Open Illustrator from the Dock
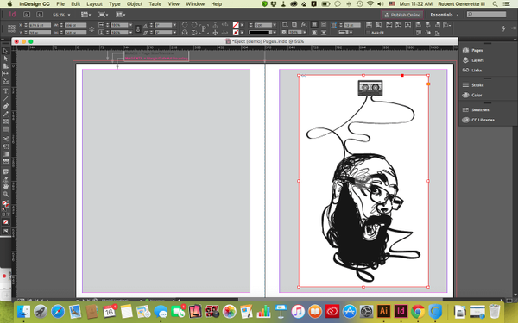This screenshot has width=518, height=323. click(x=384, y=311)
